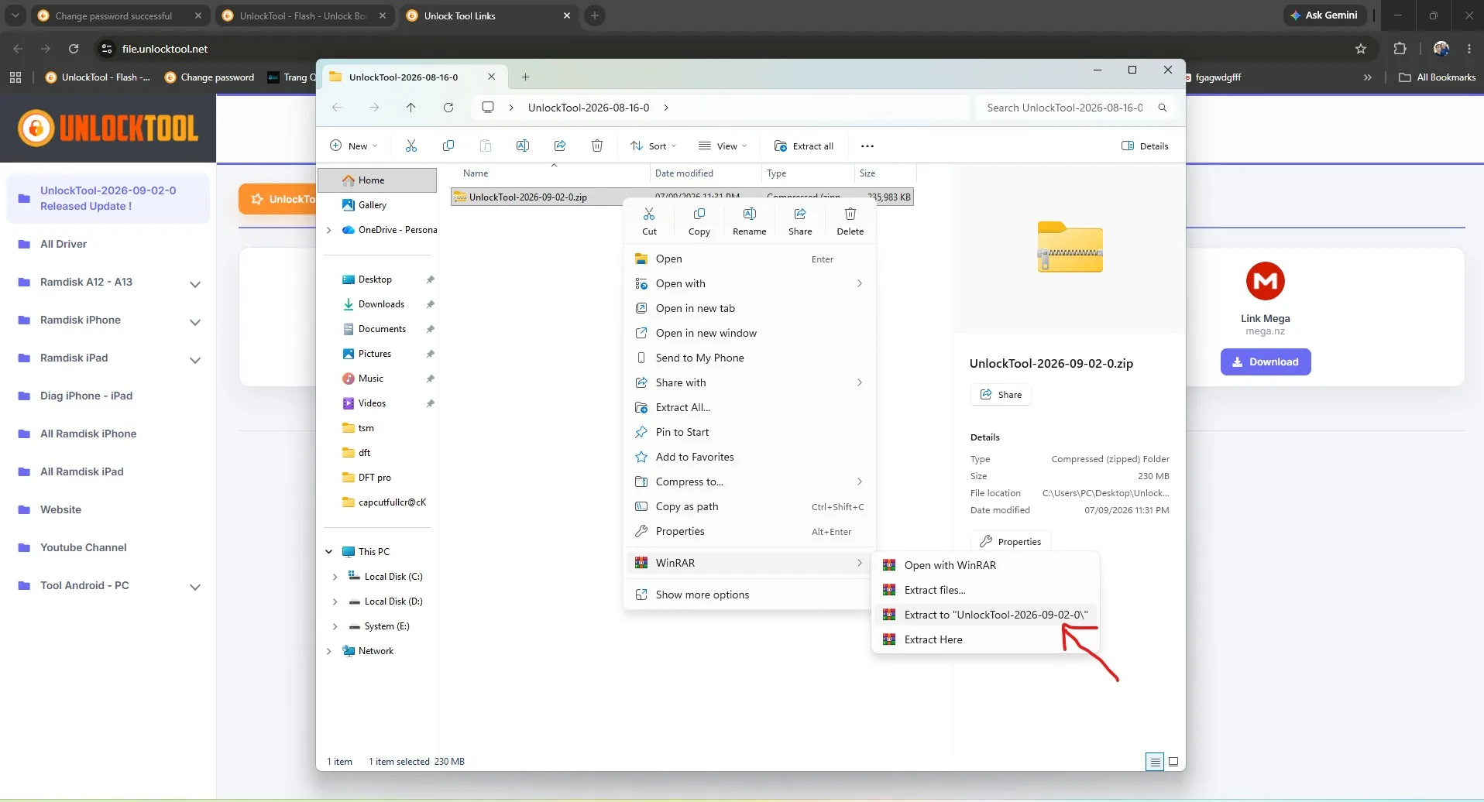The height and width of the screenshot is (802, 1484).
Task: Click the Copy icon in context menu
Action: click(x=699, y=221)
